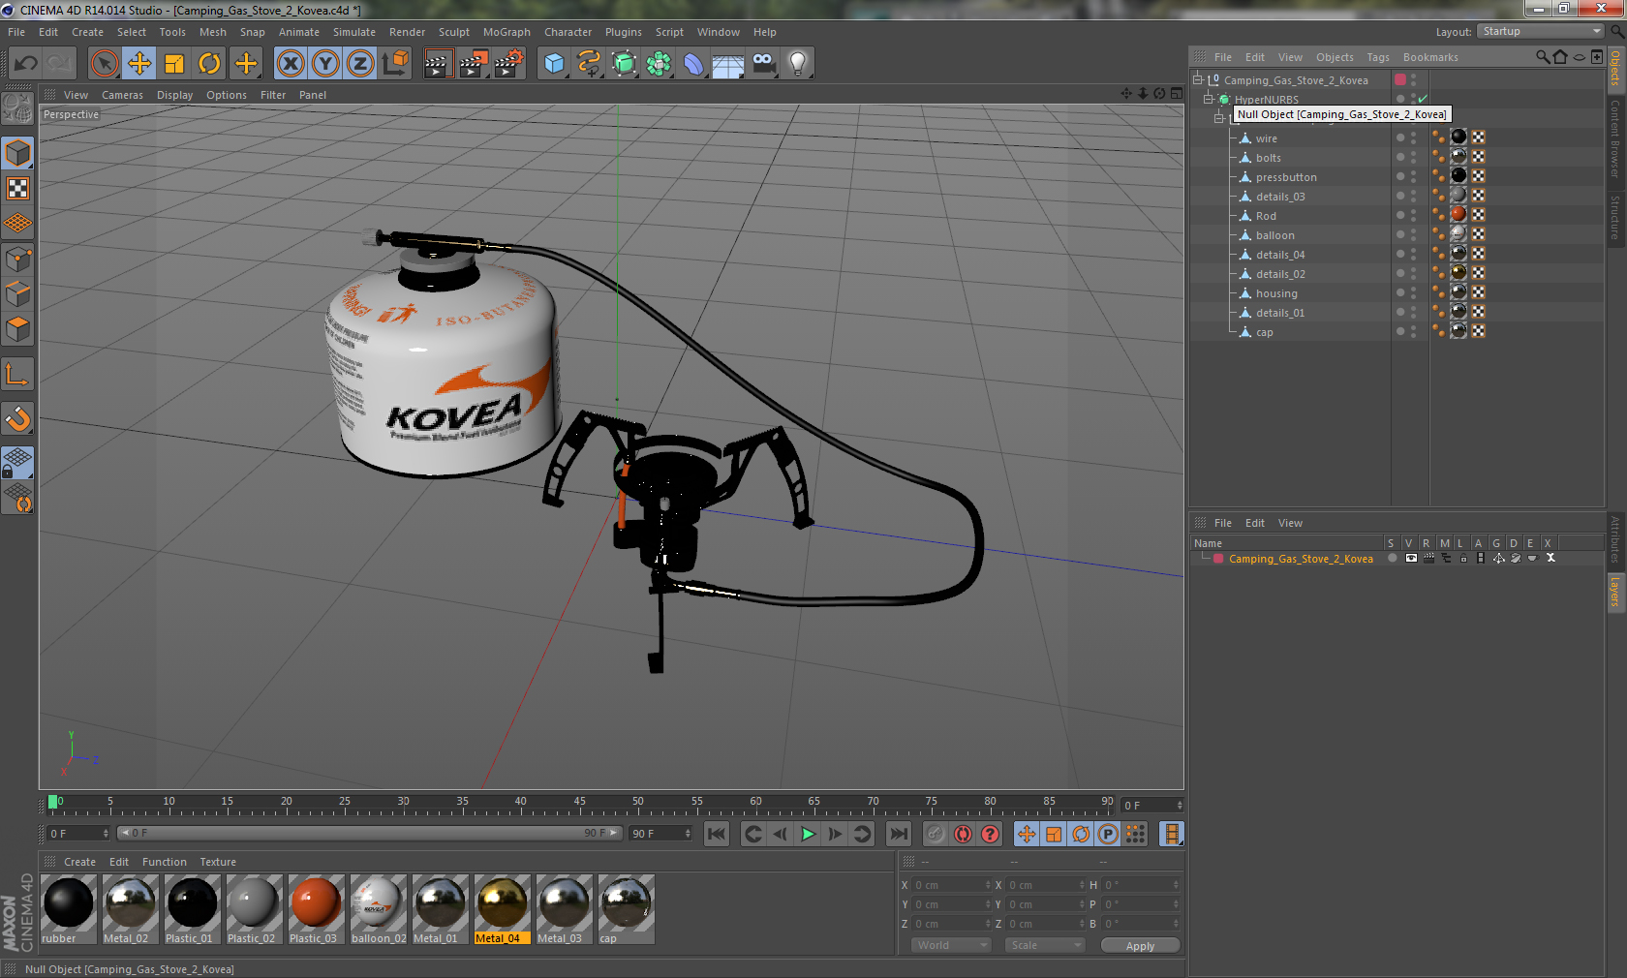1627x978 pixels.
Task: Open the array modeling objects icon
Action: click(x=659, y=64)
